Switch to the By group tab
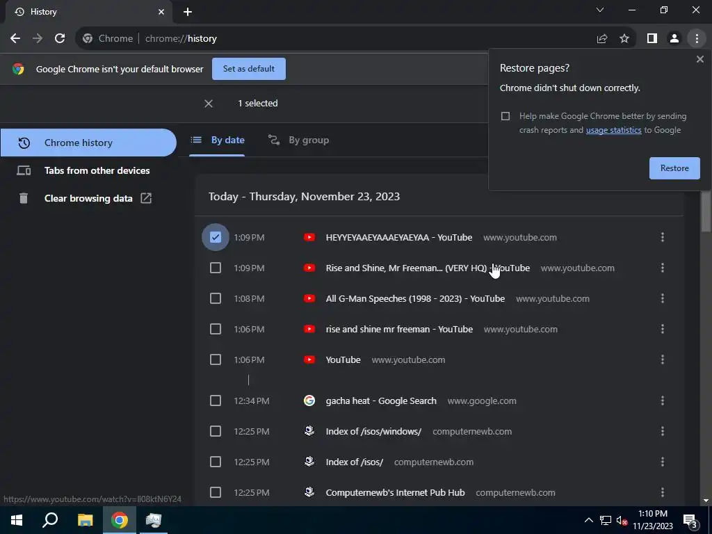The height and width of the screenshot is (534, 712). tap(298, 140)
